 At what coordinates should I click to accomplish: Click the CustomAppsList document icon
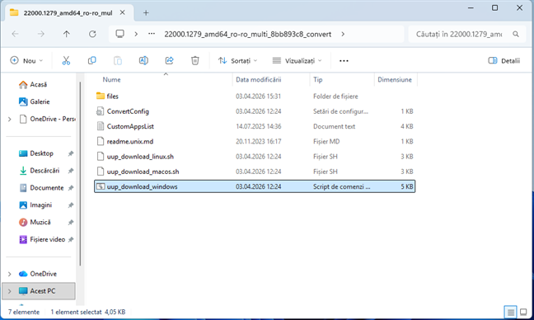coord(101,126)
